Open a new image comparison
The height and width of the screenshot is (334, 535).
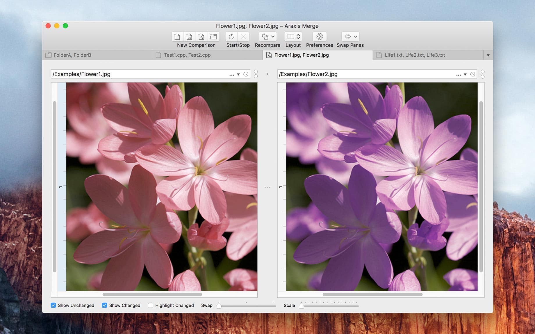click(201, 36)
